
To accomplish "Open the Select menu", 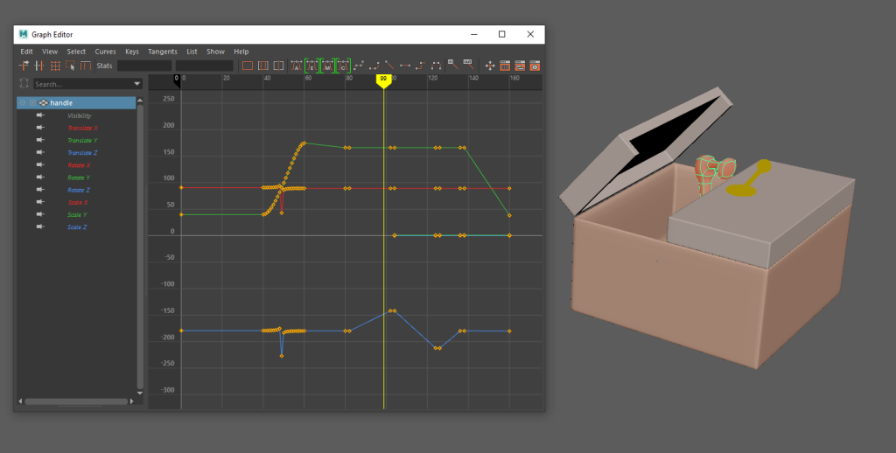I will pos(76,52).
